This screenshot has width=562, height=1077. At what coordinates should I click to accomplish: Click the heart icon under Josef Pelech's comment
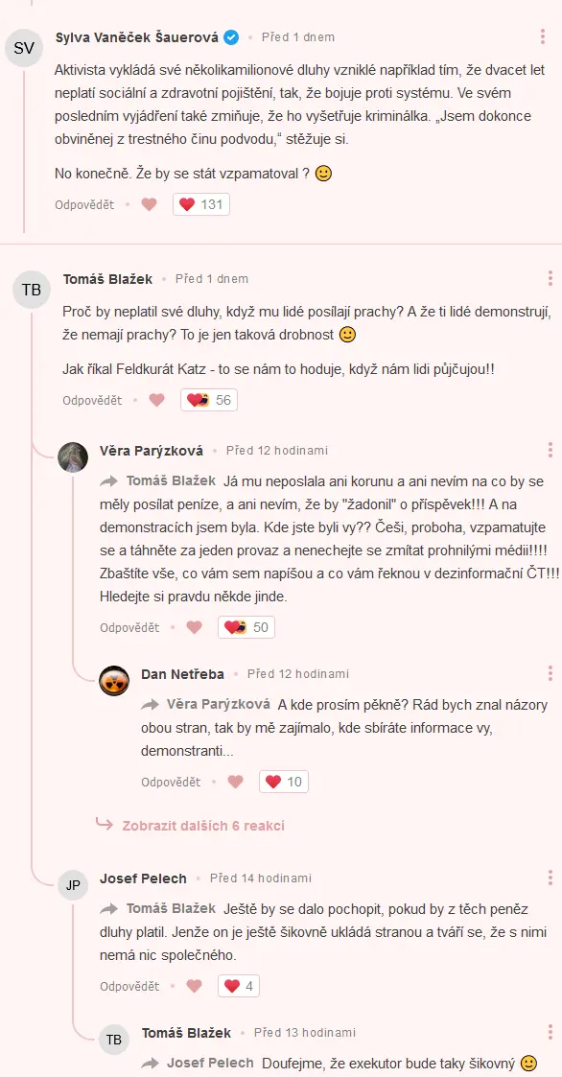click(193, 984)
